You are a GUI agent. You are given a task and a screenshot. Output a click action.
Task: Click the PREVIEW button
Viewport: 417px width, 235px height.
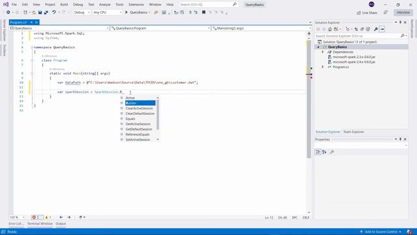(403, 12)
